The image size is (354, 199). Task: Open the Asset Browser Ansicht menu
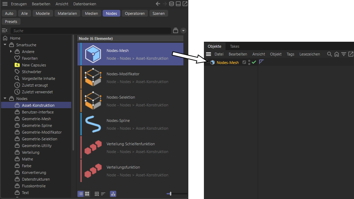(x=62, y=4)
